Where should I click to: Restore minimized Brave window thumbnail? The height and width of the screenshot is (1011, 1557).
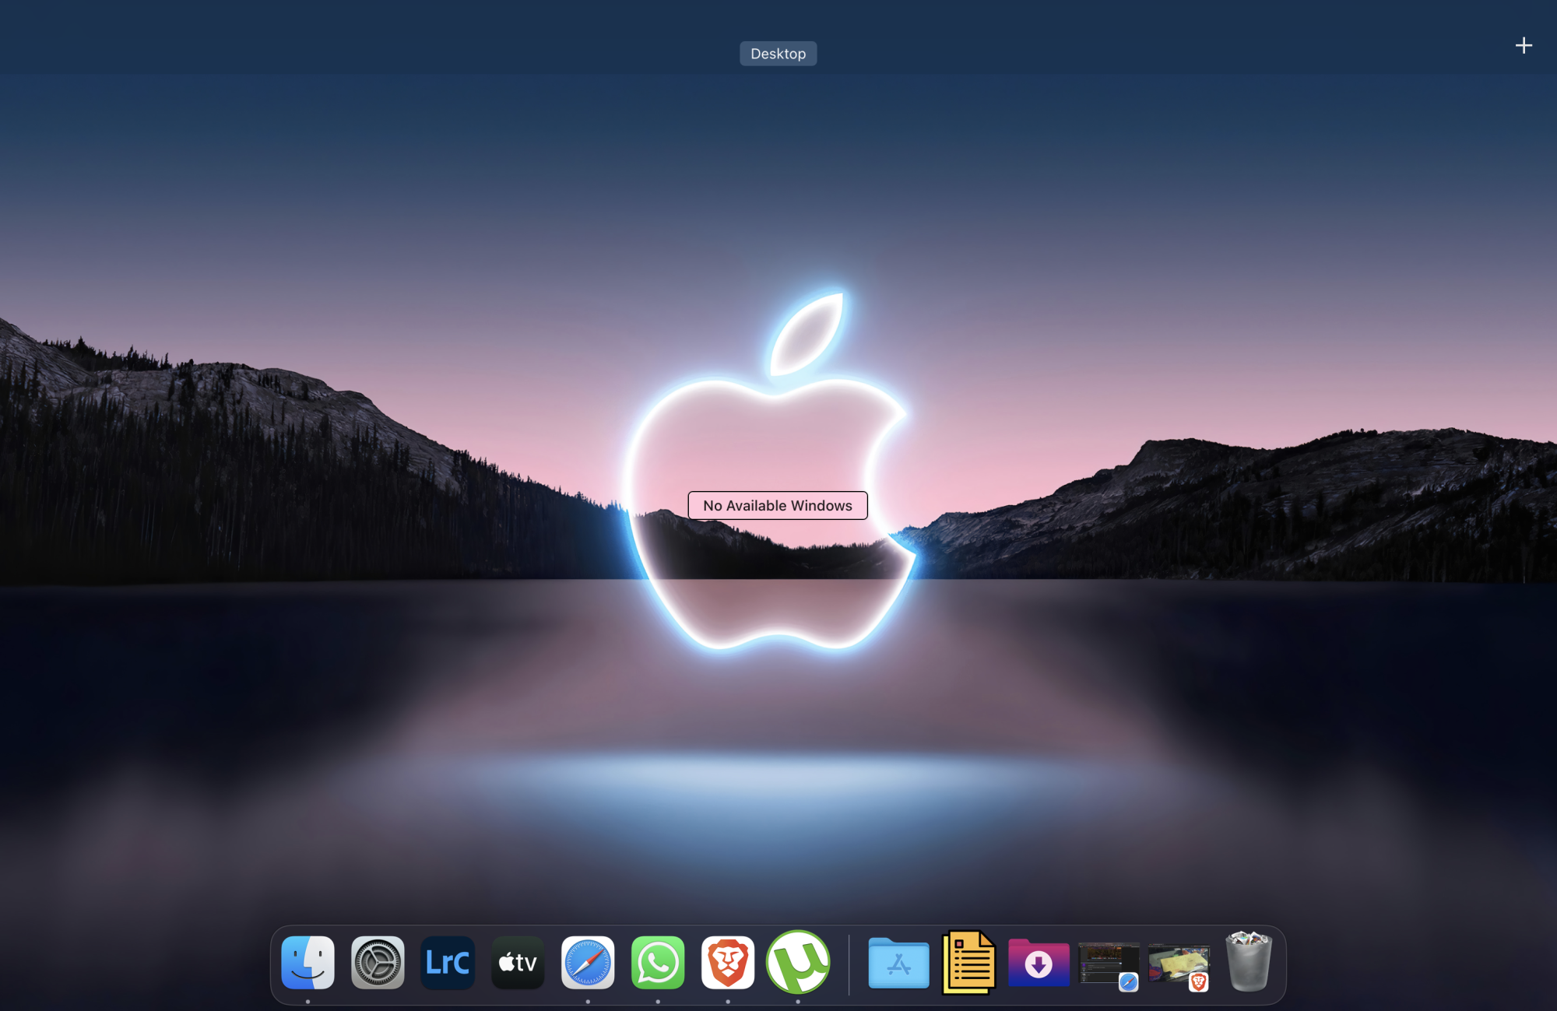coord(1178,964)
